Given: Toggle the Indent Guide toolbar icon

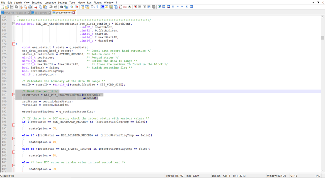Looking at the screenshot, I should point(103,7).
